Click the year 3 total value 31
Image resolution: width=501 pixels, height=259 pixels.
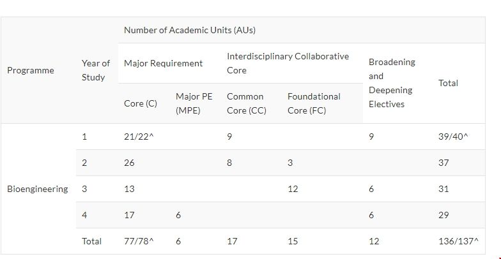443,189
